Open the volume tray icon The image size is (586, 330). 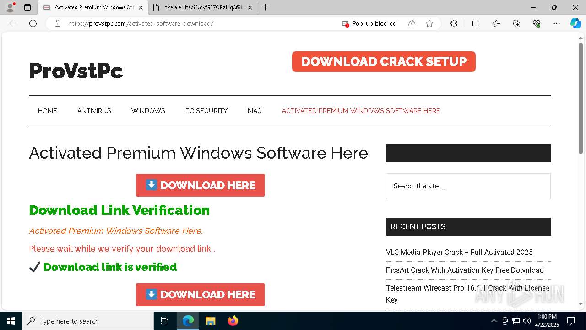[x=527, y=321]
